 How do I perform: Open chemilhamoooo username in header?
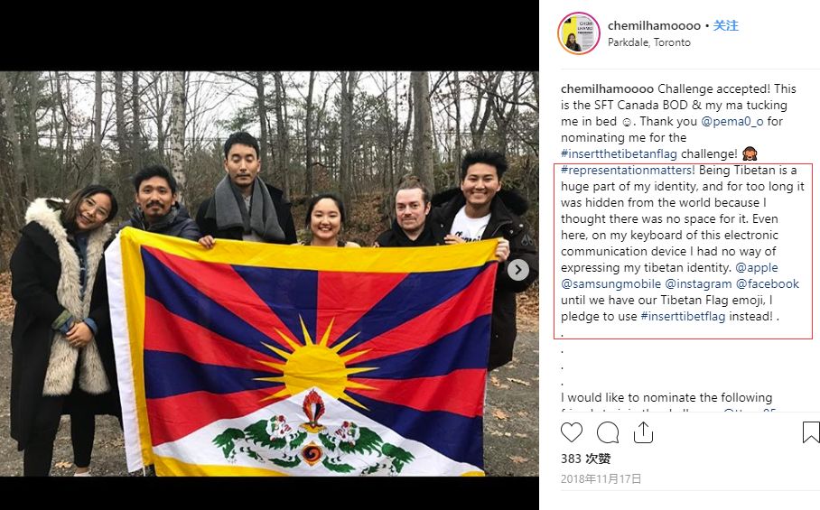[x=654, y=25]
